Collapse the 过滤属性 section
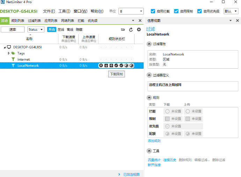The image size is (241, 177). pos(149,44)
